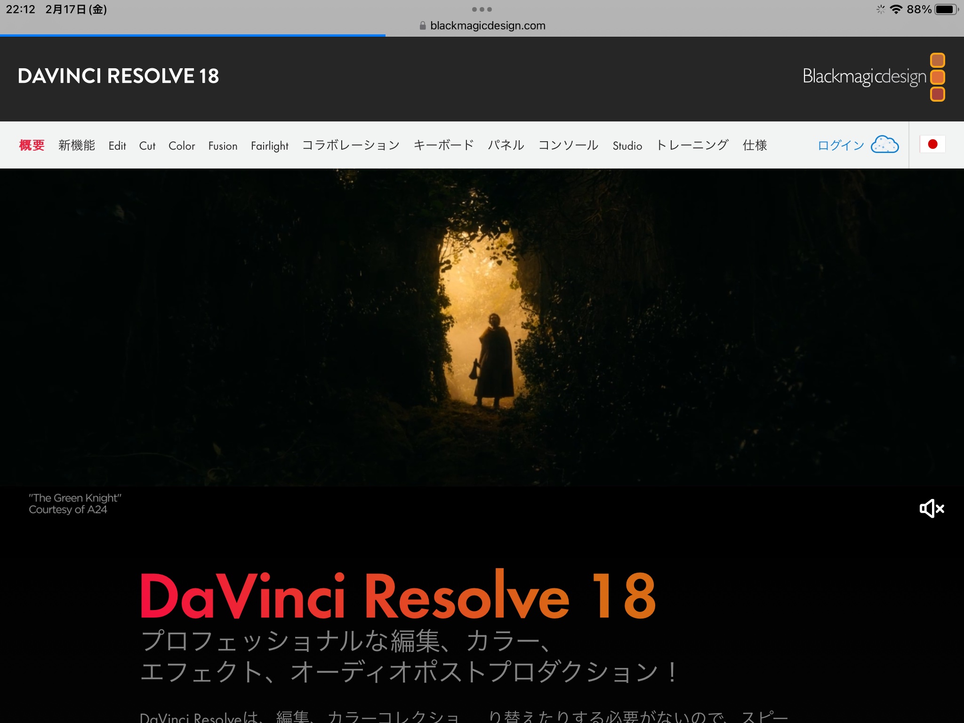Tap the lock icon in the address bar
The height and width of the screenshot is (723, 964).
(423, 25)
